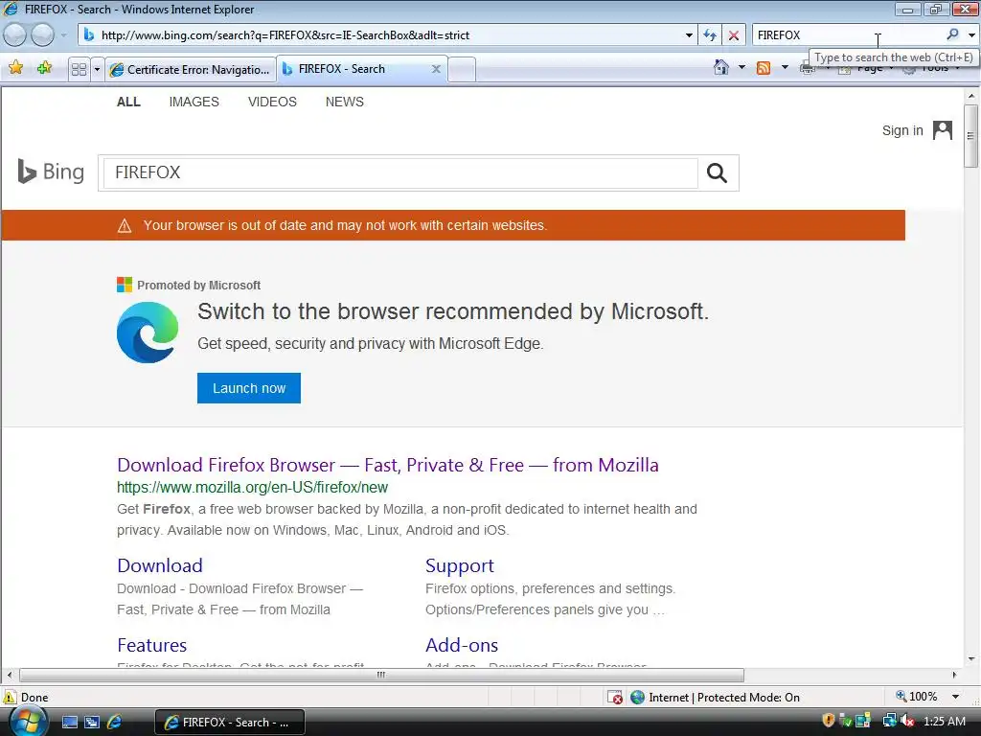The width and height of the screenshot is (981, 736).
Task: Open Quick Tabs grid icon
Action: point(79,69)
